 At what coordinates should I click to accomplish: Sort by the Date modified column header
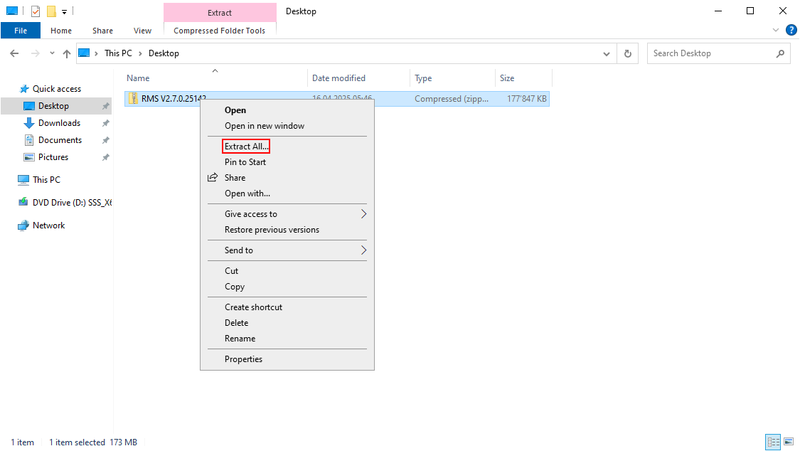358,78
